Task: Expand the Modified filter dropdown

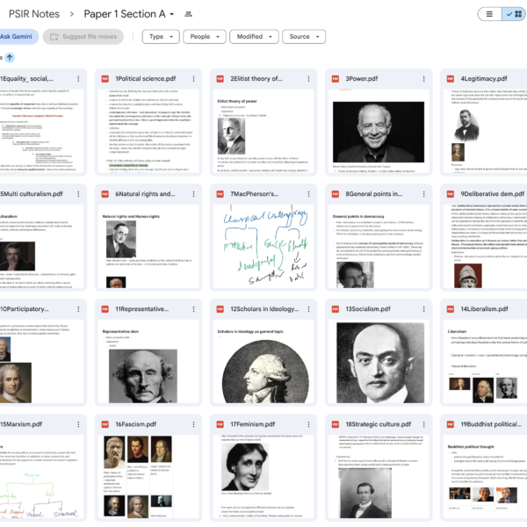Action: [254, 37]
